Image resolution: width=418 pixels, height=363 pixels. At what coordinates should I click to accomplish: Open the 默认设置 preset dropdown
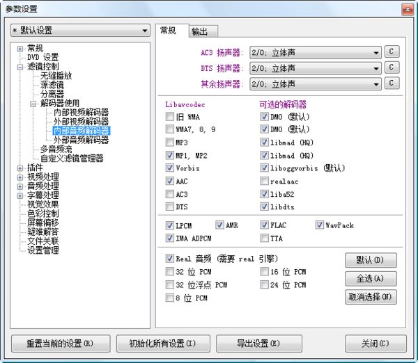click(80, 31)
